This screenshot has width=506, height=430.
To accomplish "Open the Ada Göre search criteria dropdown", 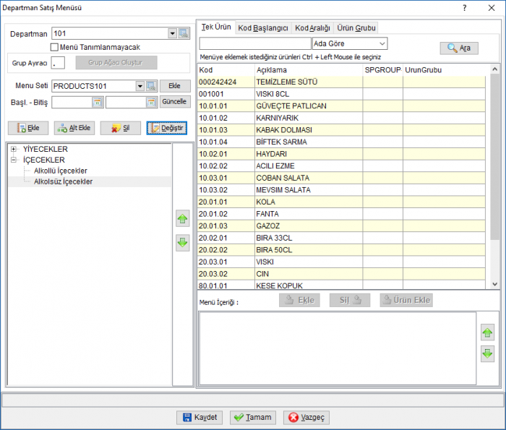I will tap(382, 43).
